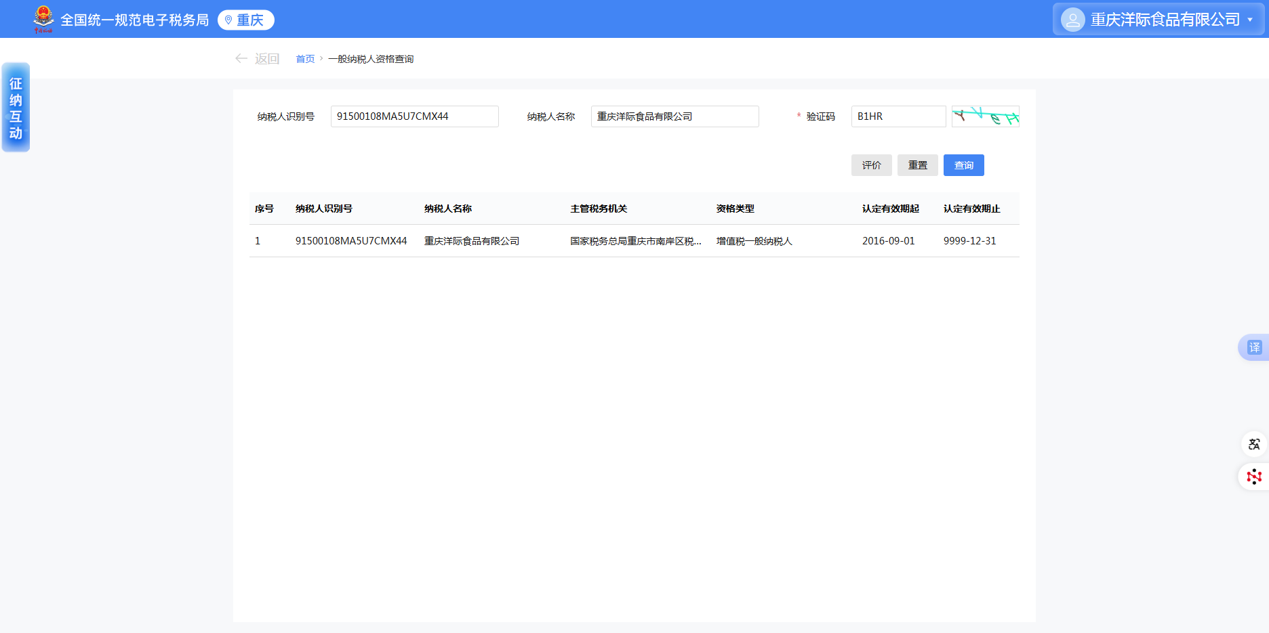Click the taxpayer name input field
This screenshot has width=1269, height=633.
click(674, 116)
